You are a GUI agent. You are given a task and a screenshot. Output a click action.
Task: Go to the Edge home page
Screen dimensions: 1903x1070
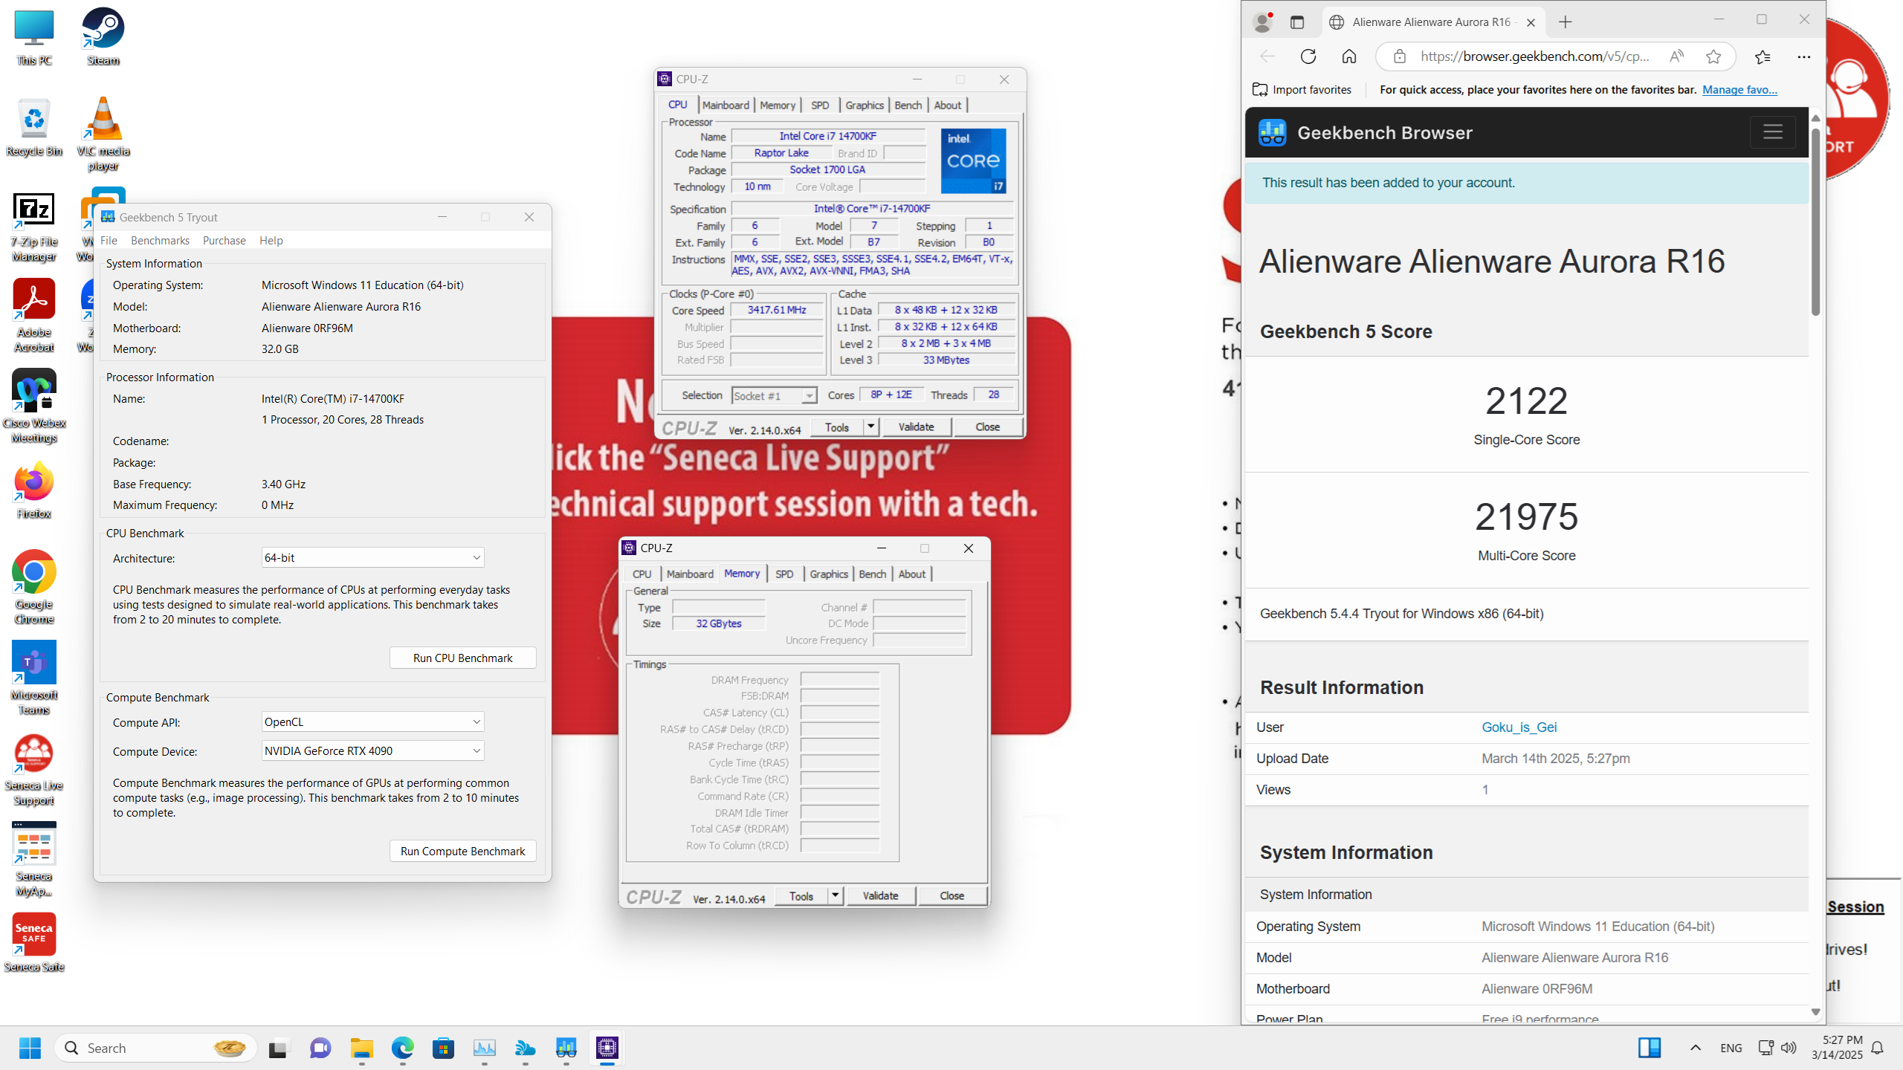pyautogui.click(x=1349, y=56)
